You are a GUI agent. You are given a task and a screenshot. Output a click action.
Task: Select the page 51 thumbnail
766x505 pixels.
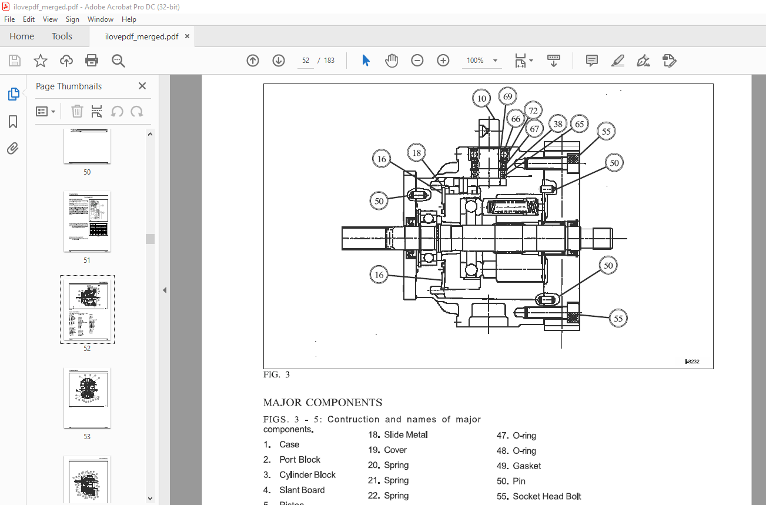(87, 221)
